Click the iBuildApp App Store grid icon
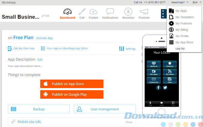This screenshot has height=127, width=203. 43,48
